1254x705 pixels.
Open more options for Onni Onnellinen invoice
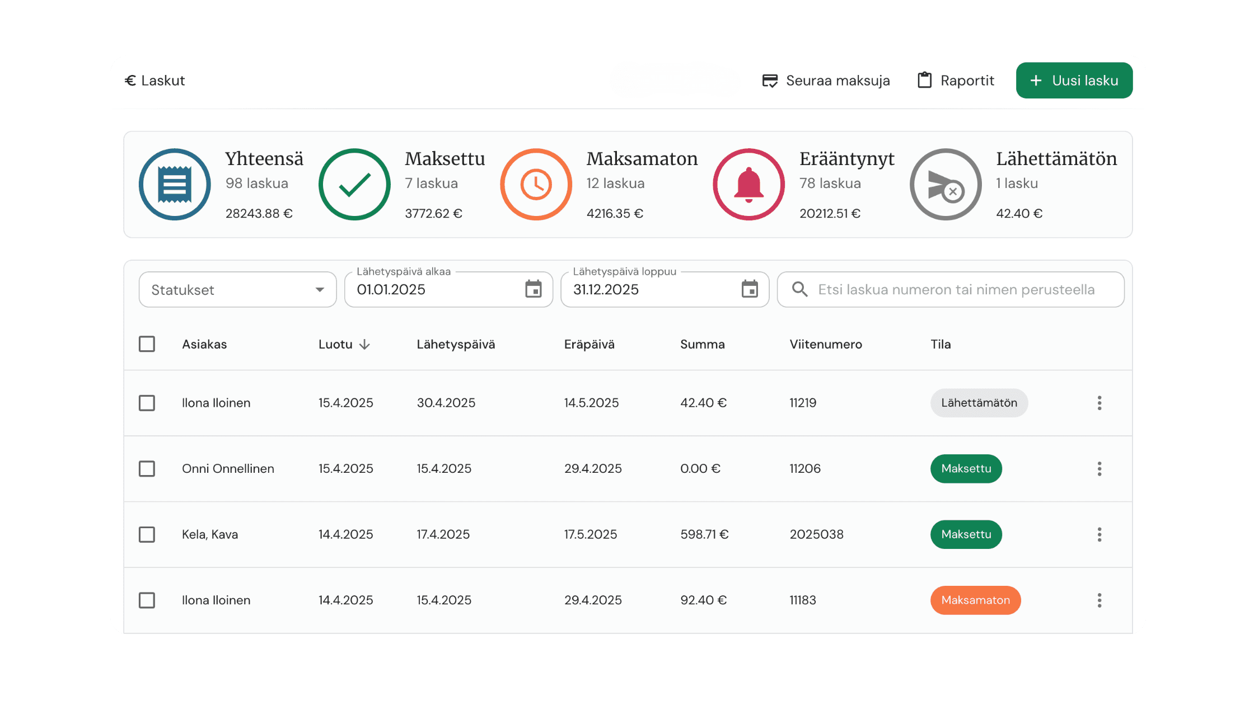click(1099, 468)
